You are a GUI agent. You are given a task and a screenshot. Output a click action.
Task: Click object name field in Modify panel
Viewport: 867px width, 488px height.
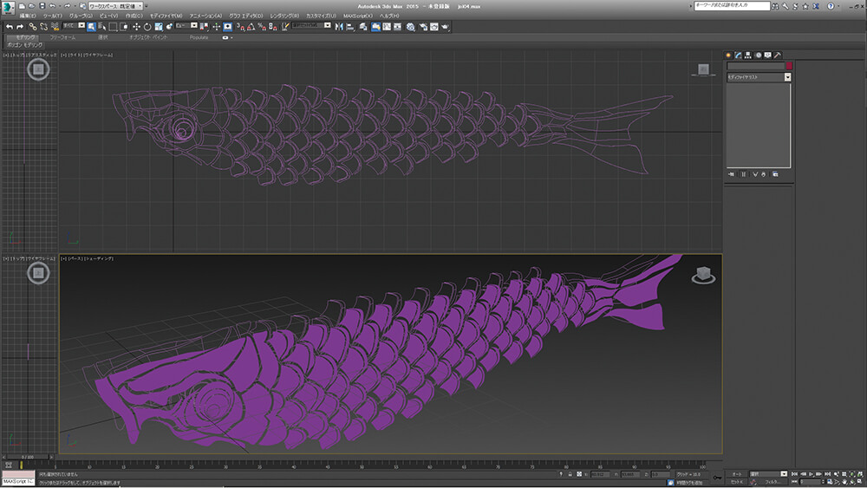click(x=755, y=66)
